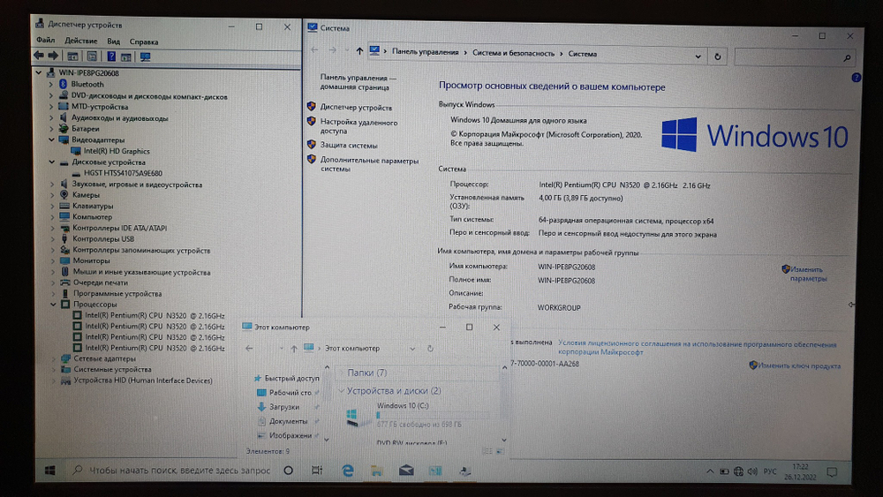Select Рабочий стол in the Explorer sidebar
The height and width of the screenshot is (497, 883).
pyautogui.click(x=290, y=392)
